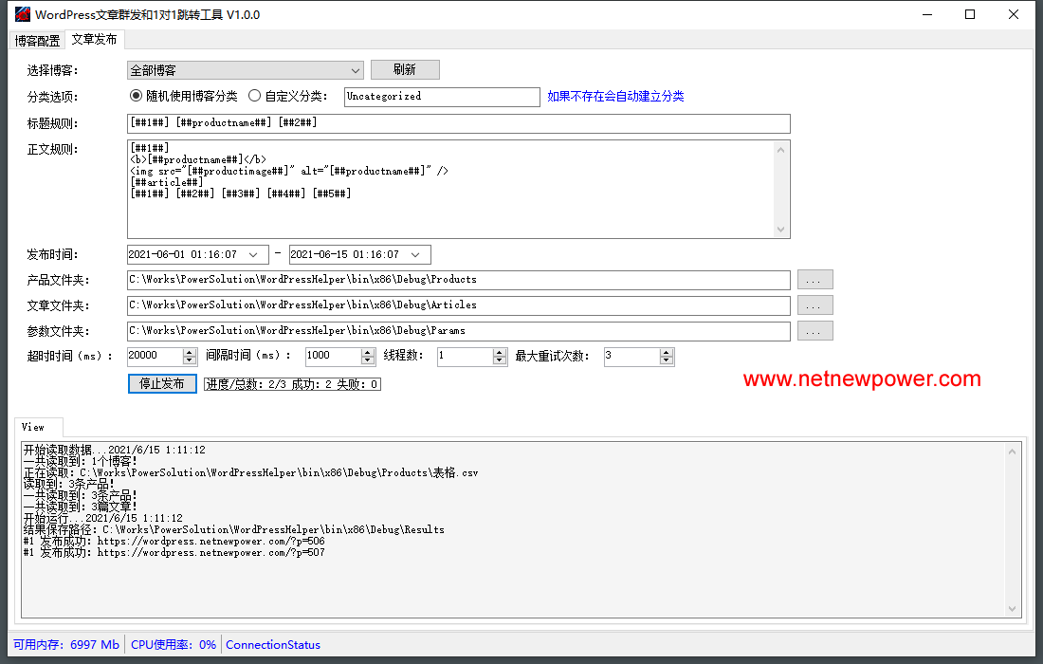Image resolution: width=1043 pixels, height=664 pixels.
Task: Select the View tab above log
Action: click(x=33, y=428)
